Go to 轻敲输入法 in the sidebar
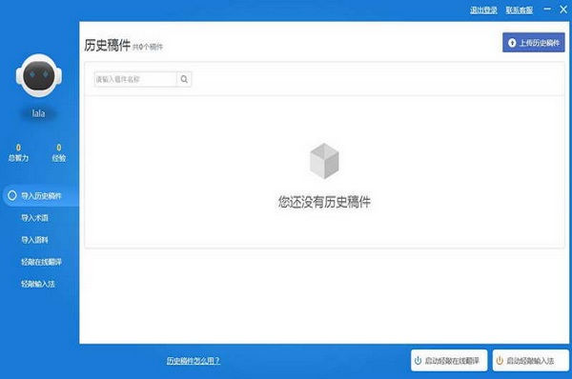This screenshot has height=379, width=572. (x=38, y=284)
